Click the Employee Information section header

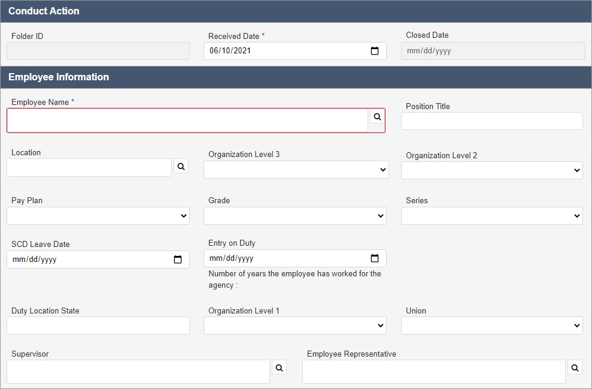(296, 77)
